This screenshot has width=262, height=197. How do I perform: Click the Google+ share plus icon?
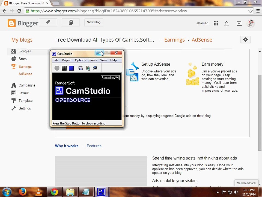tap(239, 23)
